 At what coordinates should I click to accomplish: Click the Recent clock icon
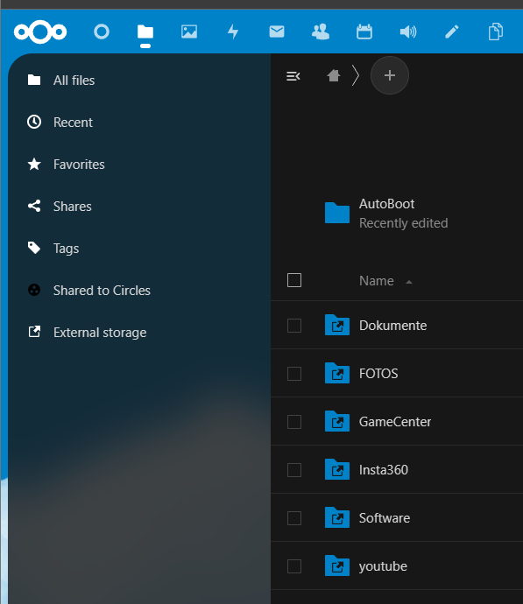[x=34, y=122]
